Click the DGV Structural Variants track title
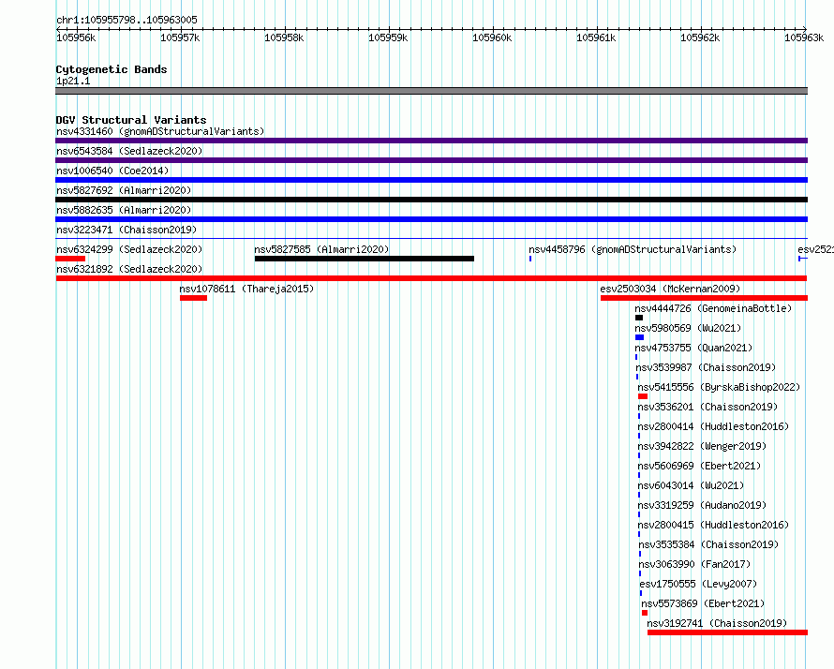 point(131,120)
